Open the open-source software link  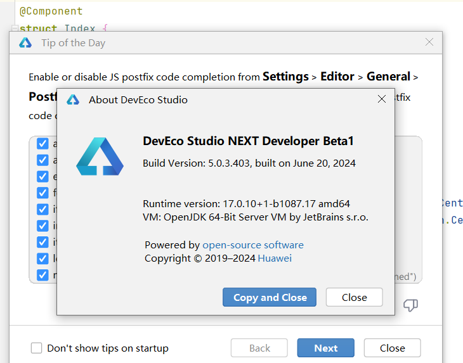tap(253, 245)
